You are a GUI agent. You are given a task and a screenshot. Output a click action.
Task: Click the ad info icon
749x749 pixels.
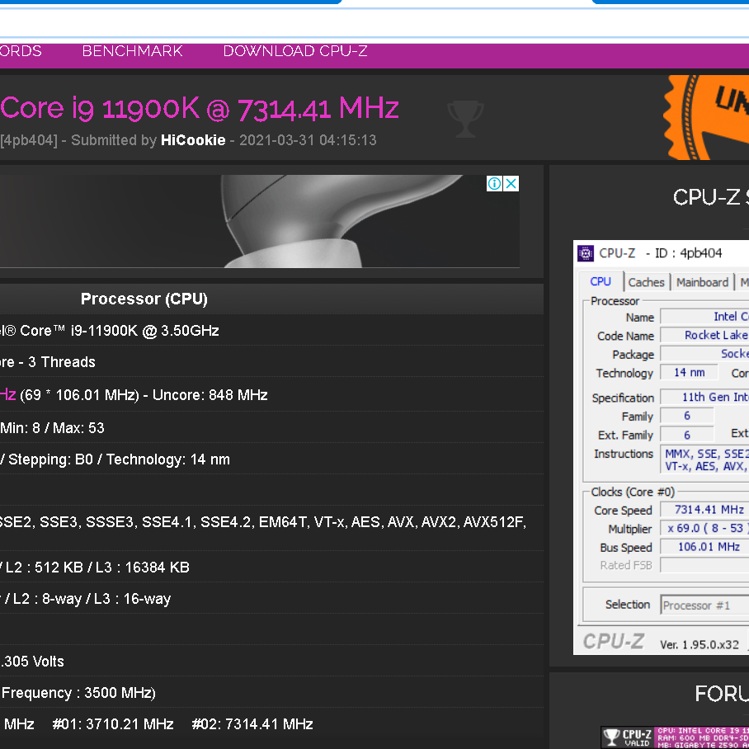(x=494, y=183)
